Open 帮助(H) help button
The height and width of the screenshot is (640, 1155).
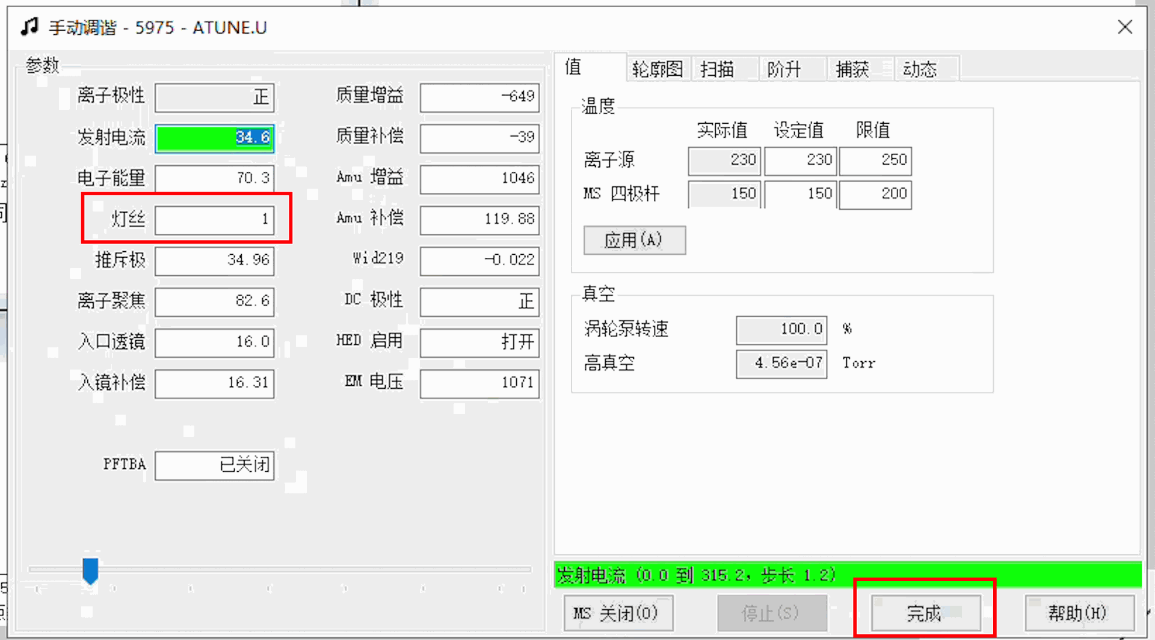coord(1079,613)
